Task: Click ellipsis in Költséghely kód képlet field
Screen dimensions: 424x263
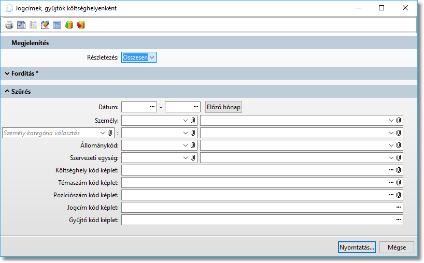Action: point(391,170)
